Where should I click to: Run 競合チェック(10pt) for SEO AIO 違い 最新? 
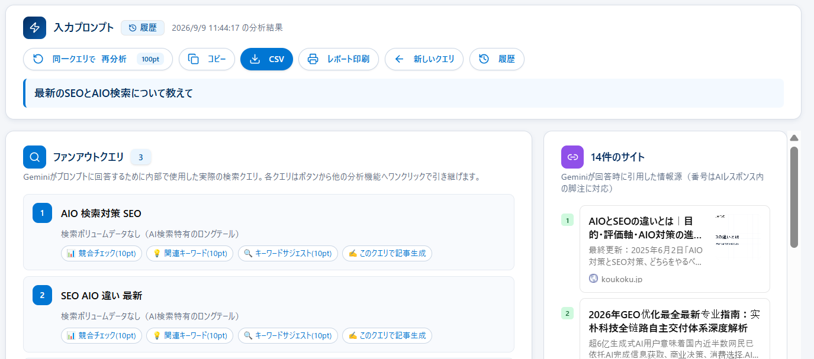coord(101,335)
